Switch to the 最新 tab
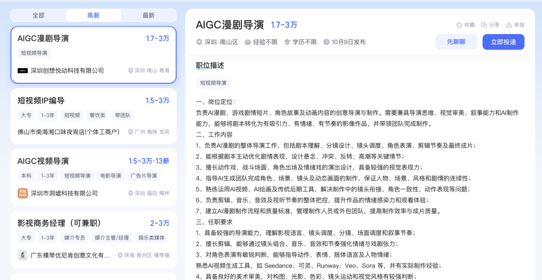The image size is (542, 280). tap(149, 15)
